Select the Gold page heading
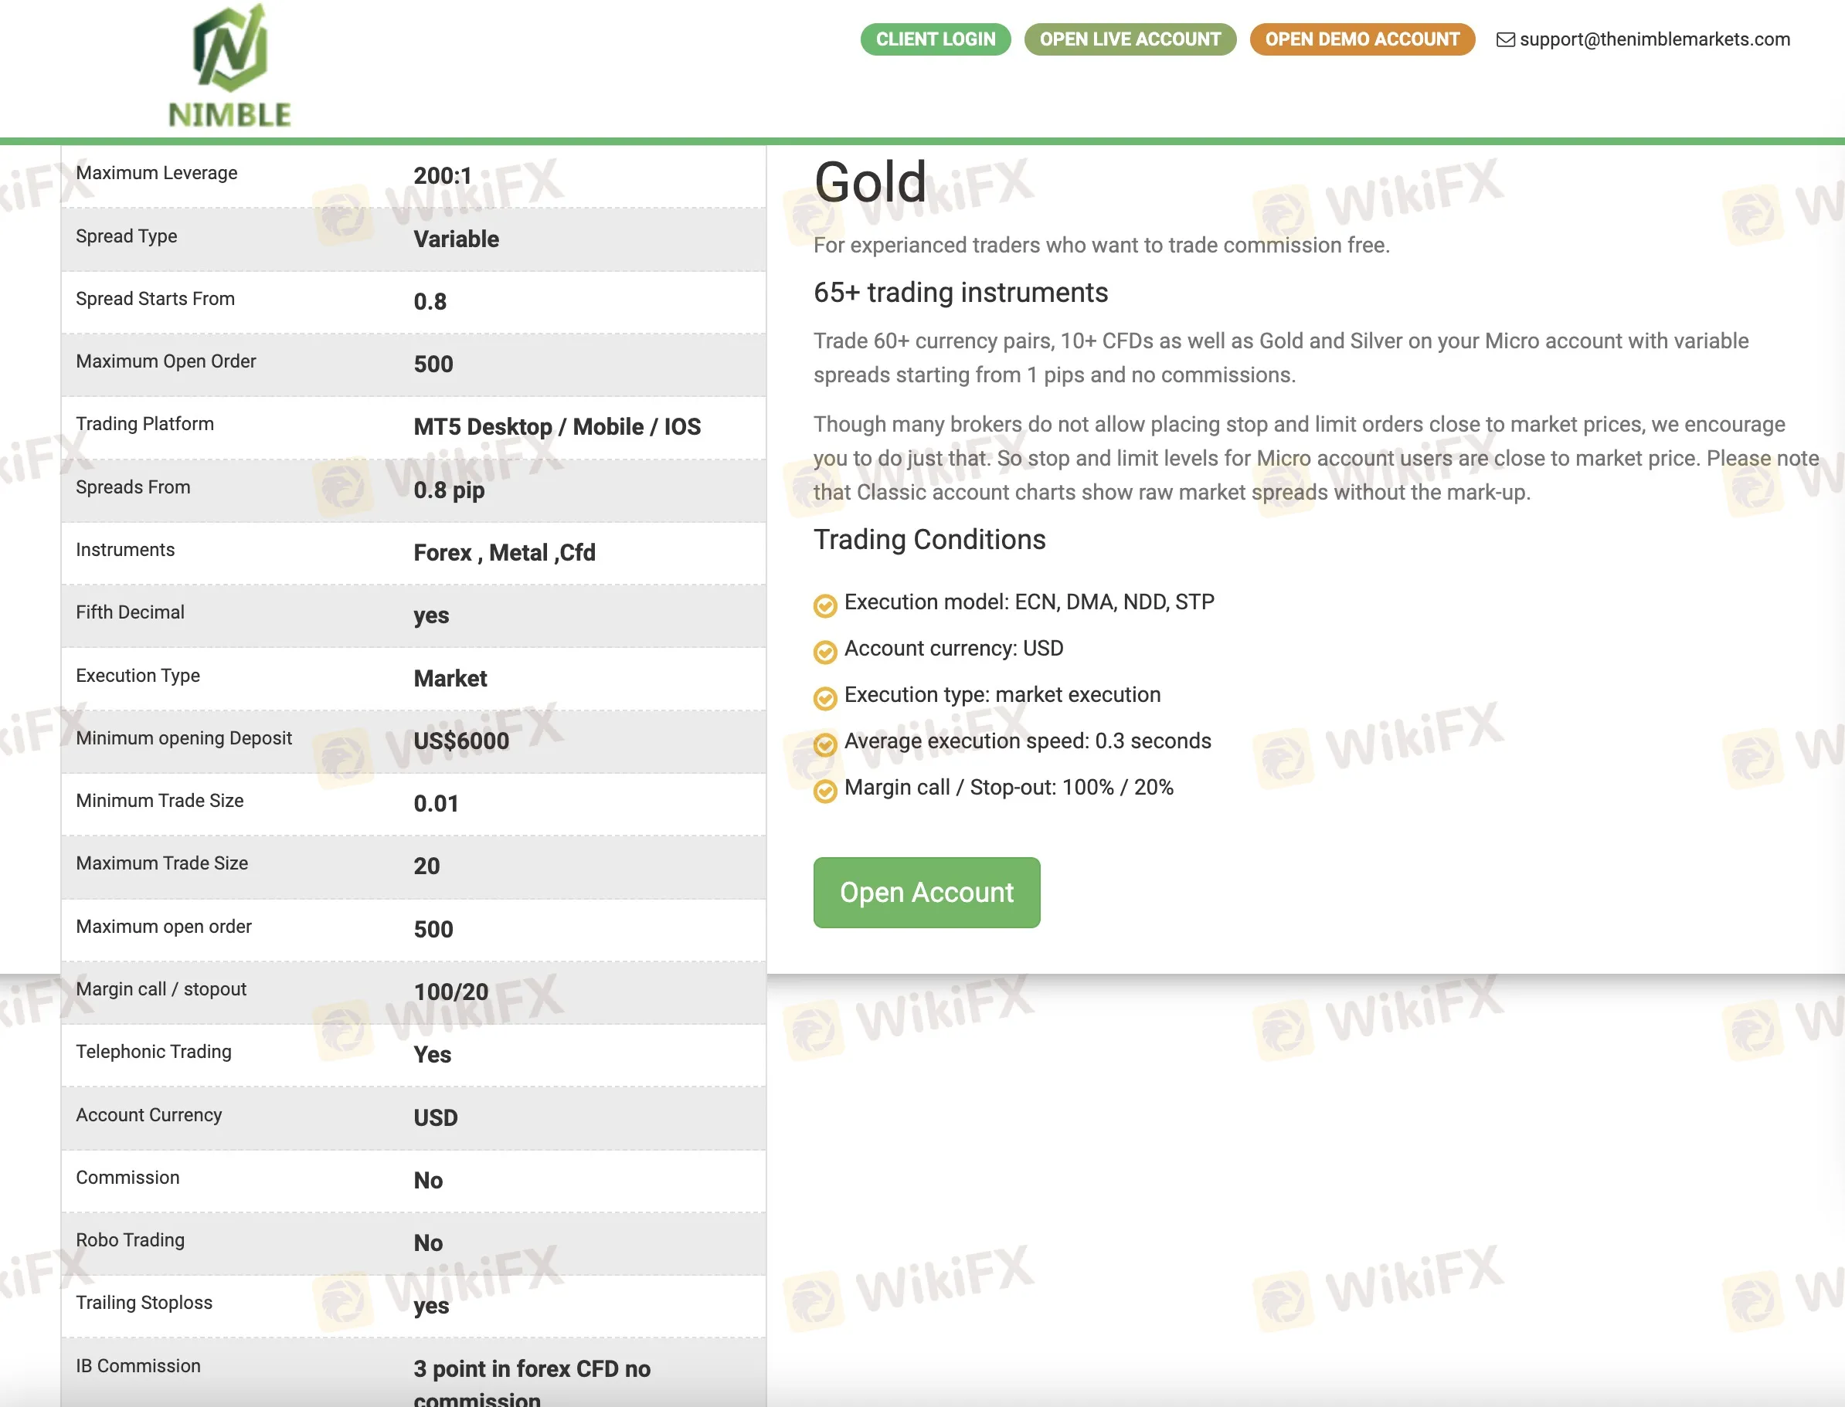The height and width of the screenshot is (1407, 1845). (870, 182)
